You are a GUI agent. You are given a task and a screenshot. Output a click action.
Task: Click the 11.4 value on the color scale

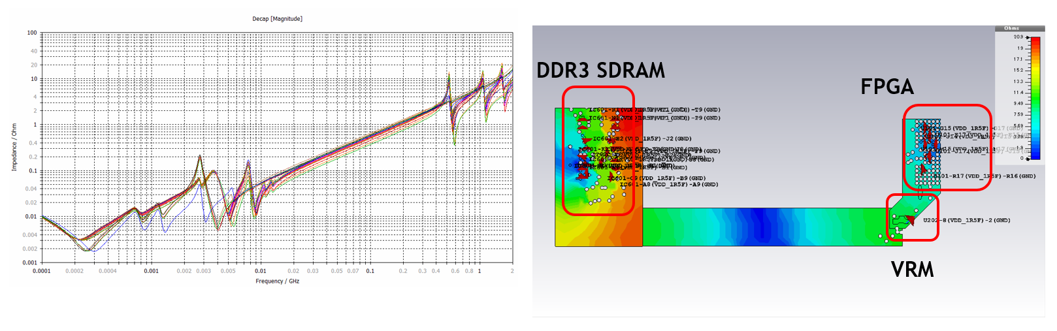(x=1018, y=93)
